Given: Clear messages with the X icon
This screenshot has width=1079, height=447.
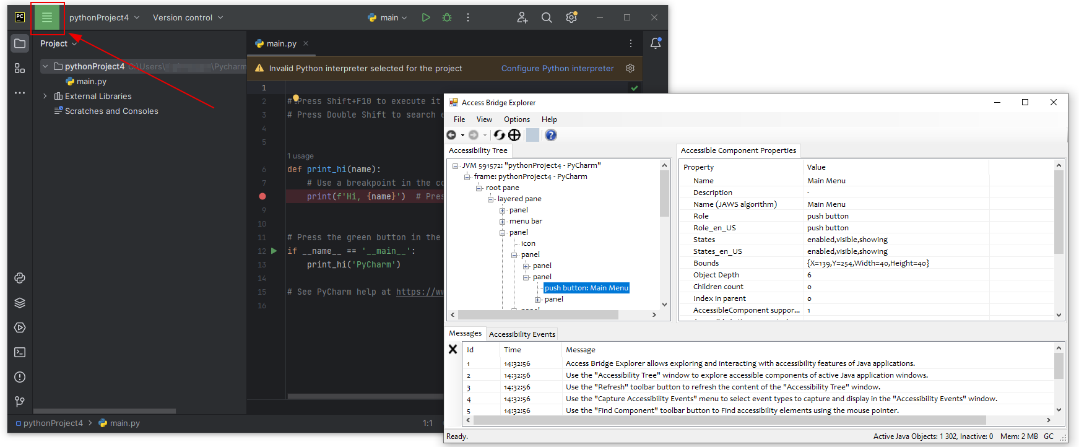Looking at the screenshot, I should [x=453, y=349].
